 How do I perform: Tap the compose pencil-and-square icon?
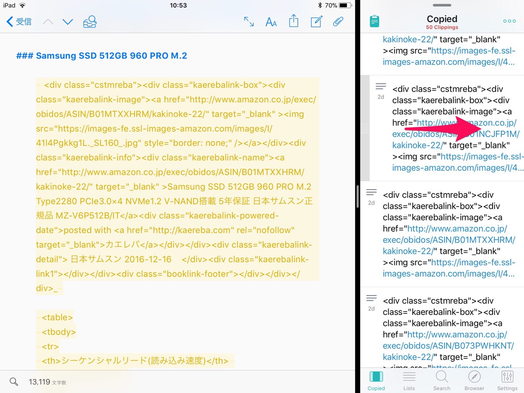(317, 21)
